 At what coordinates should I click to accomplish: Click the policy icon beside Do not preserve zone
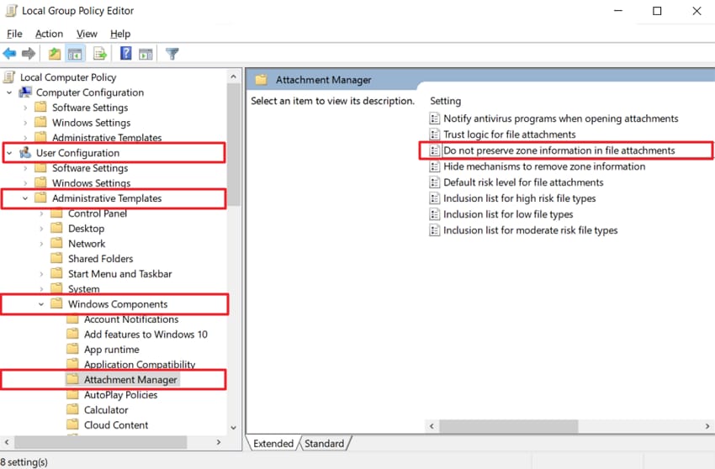coord(435,150)
